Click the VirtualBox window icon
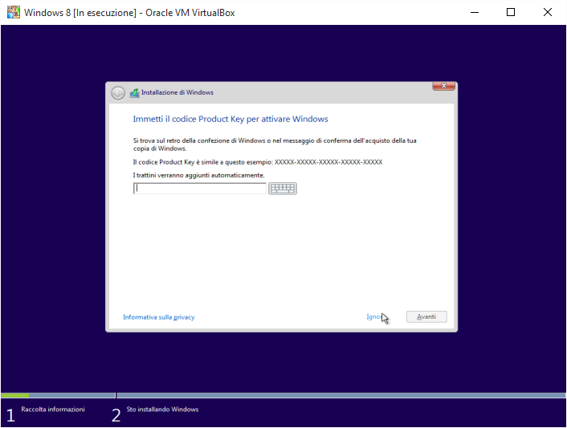567x428 pixels. click(14, 12)
